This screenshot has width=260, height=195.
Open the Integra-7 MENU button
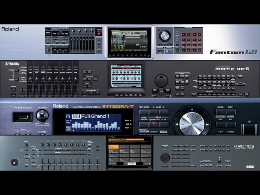(x=221, y=112)
